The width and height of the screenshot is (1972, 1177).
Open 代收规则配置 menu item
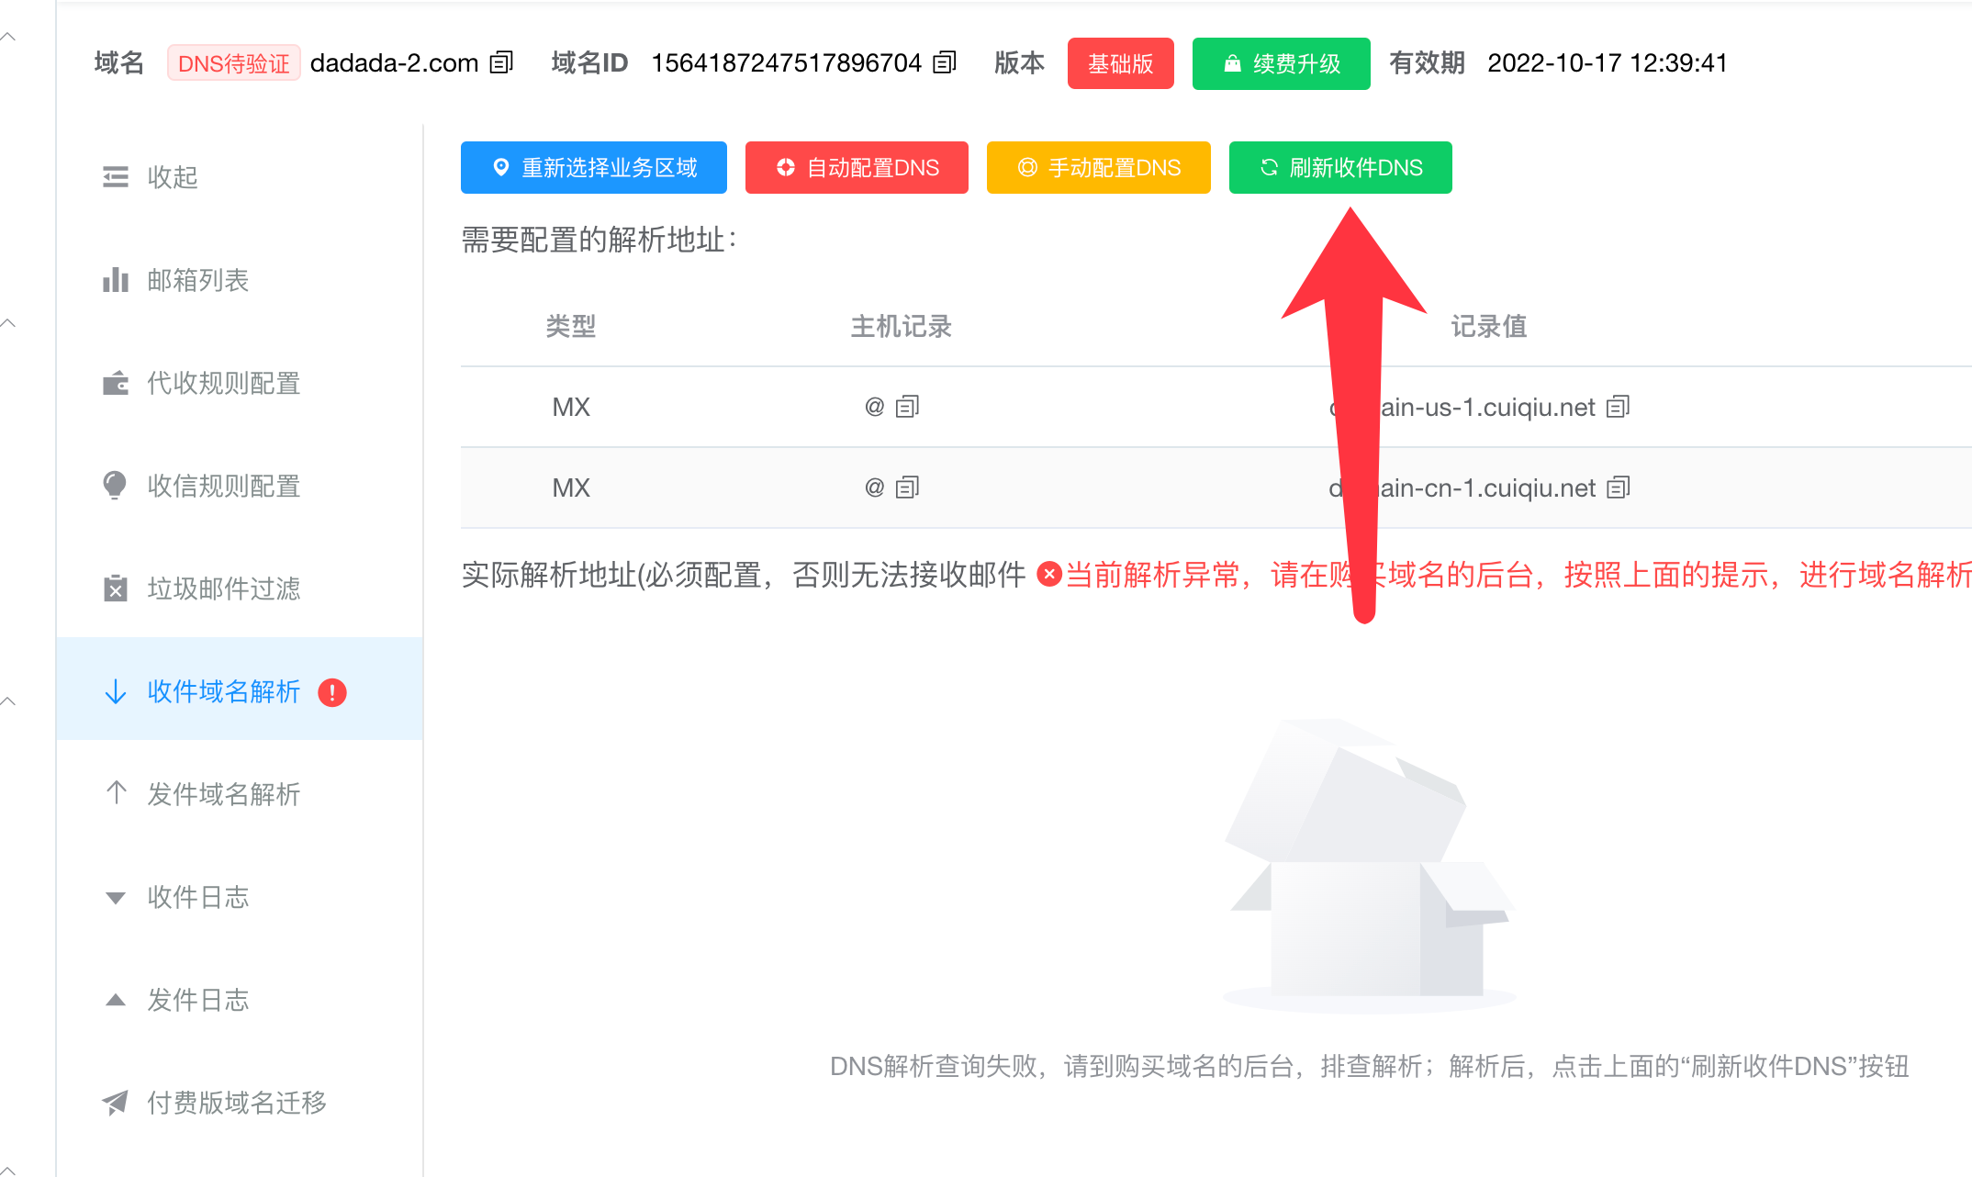(240, 383)
